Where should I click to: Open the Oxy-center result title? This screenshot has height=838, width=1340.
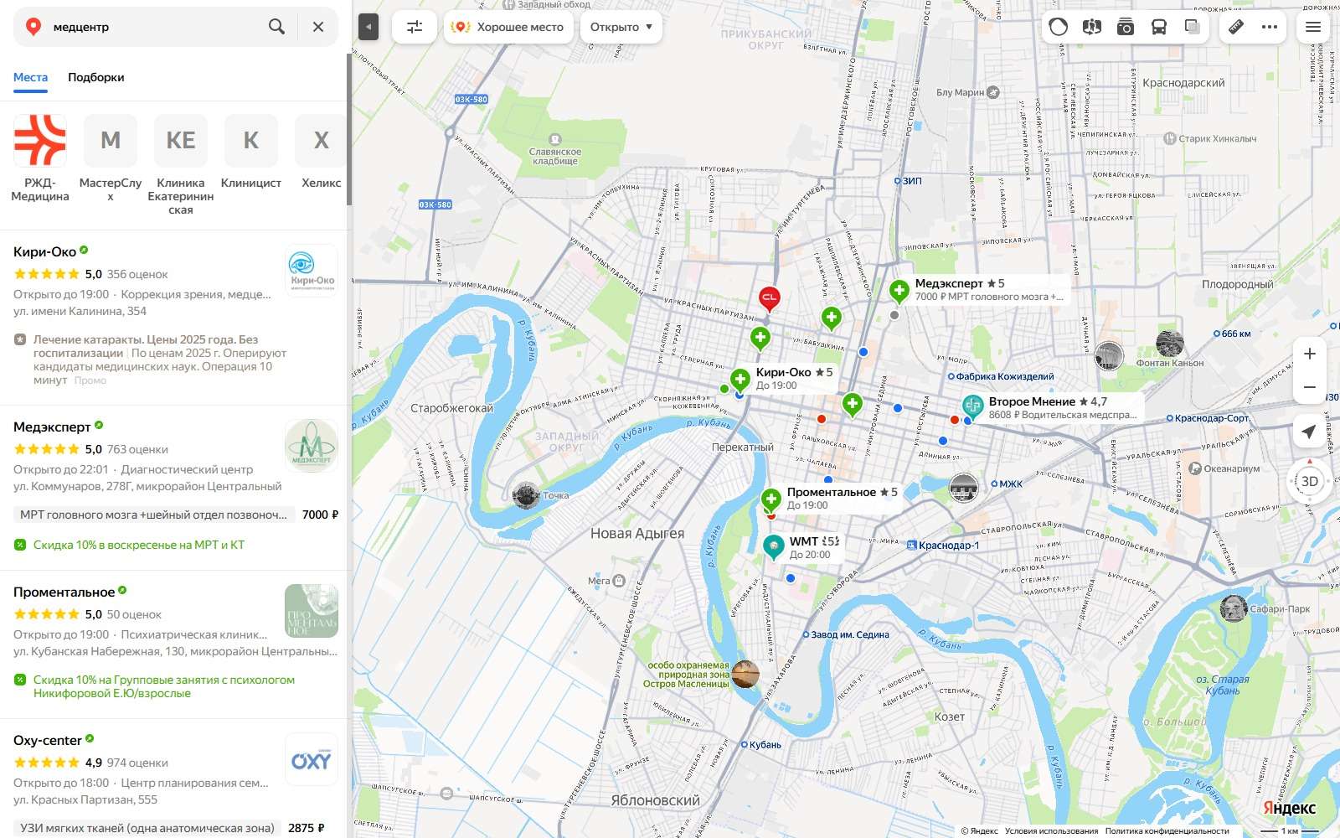point(48,740)
